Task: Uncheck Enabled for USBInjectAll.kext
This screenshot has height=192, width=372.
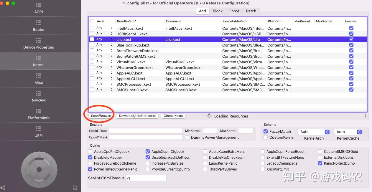Action: pos(351,34)
